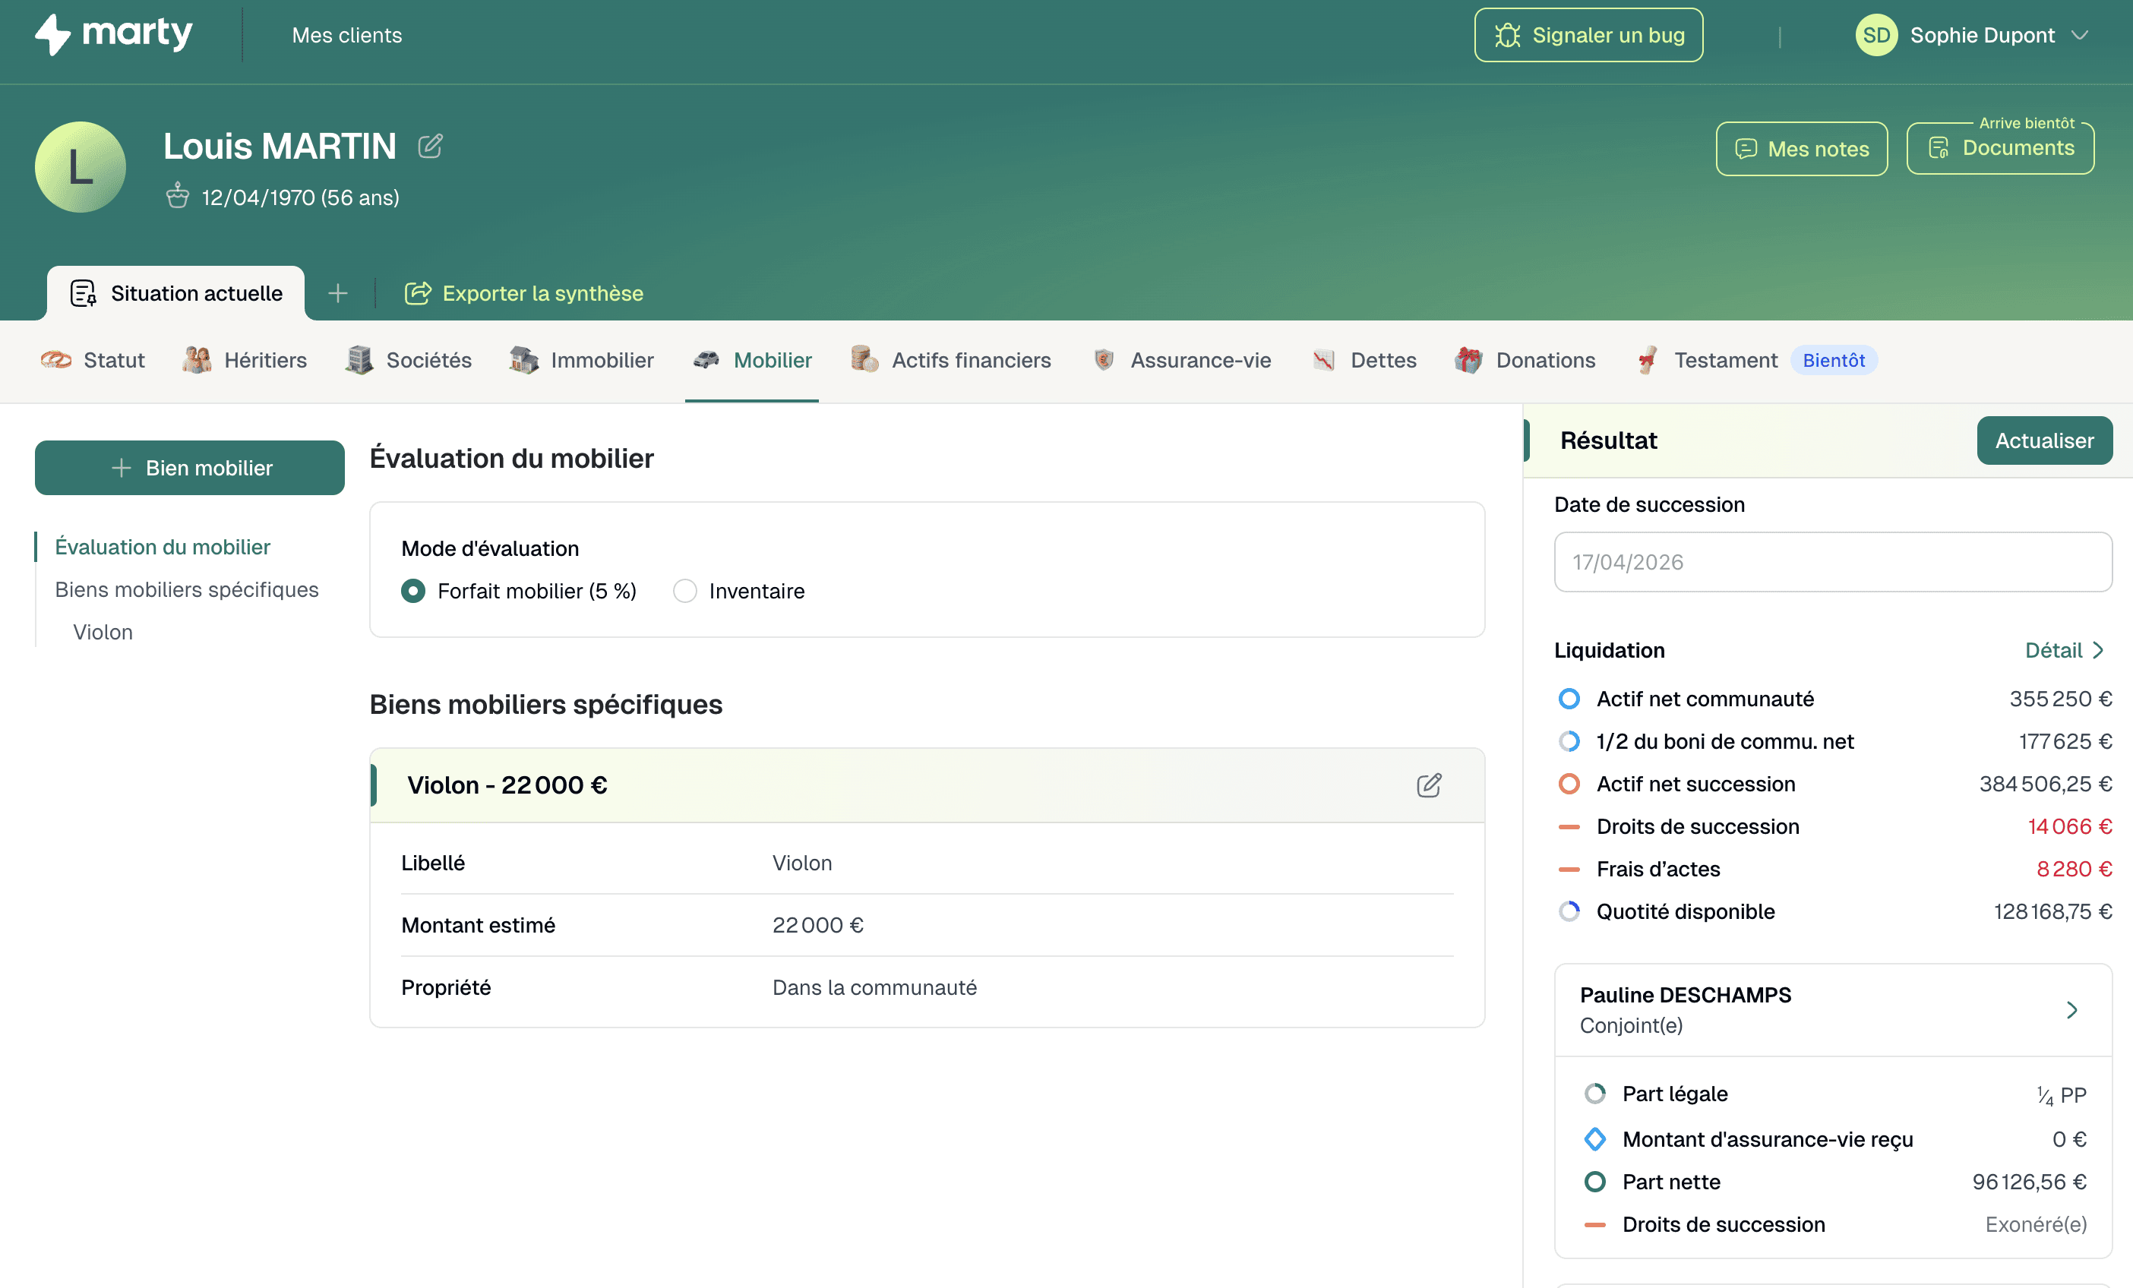
Task: Click the L client avatar circle
Action: (81, 167)
